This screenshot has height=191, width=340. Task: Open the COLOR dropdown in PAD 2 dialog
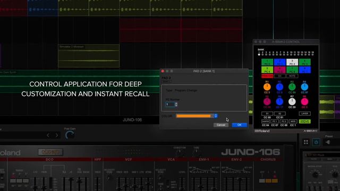216,116
